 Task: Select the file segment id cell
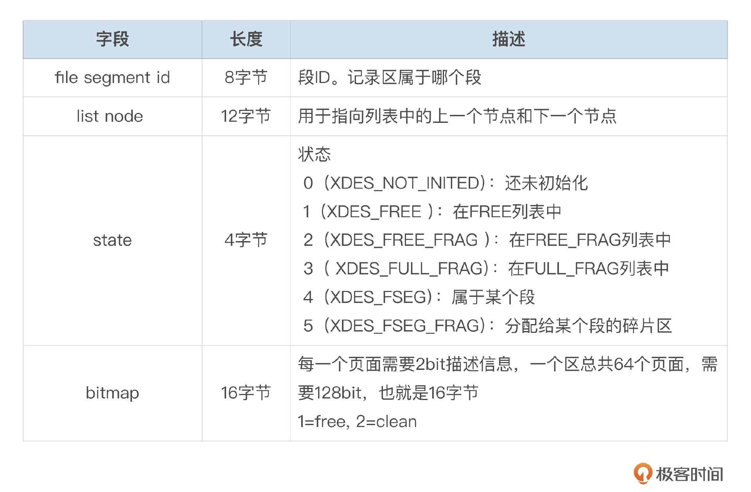click(x=113, y=77)
